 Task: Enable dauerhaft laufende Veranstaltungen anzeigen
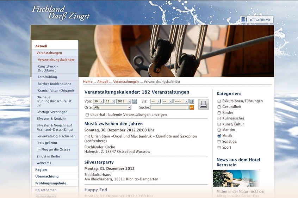[x=87, y=115]
